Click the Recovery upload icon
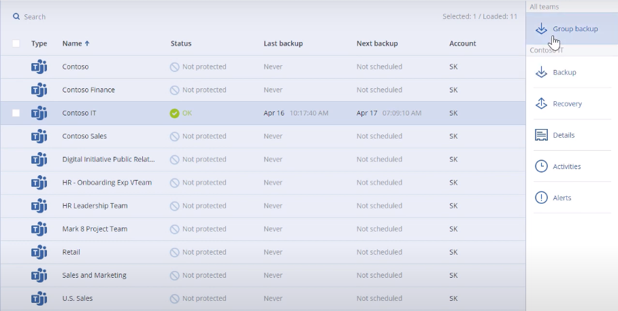The image size is (618, 311). (542, 103)
